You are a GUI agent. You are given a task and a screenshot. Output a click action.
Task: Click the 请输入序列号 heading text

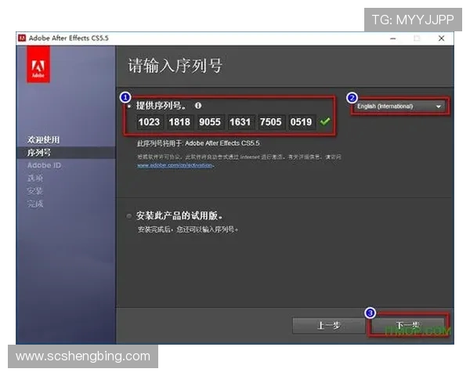175,65
